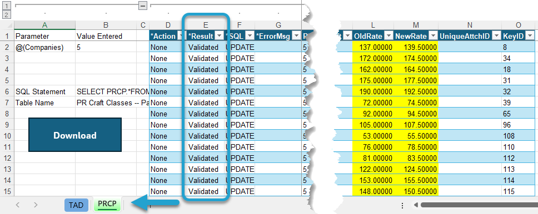Select the Value Entered cell containing 5
Image resolution: width=538 pixels, height=214 pixels.
click(106, 48)
